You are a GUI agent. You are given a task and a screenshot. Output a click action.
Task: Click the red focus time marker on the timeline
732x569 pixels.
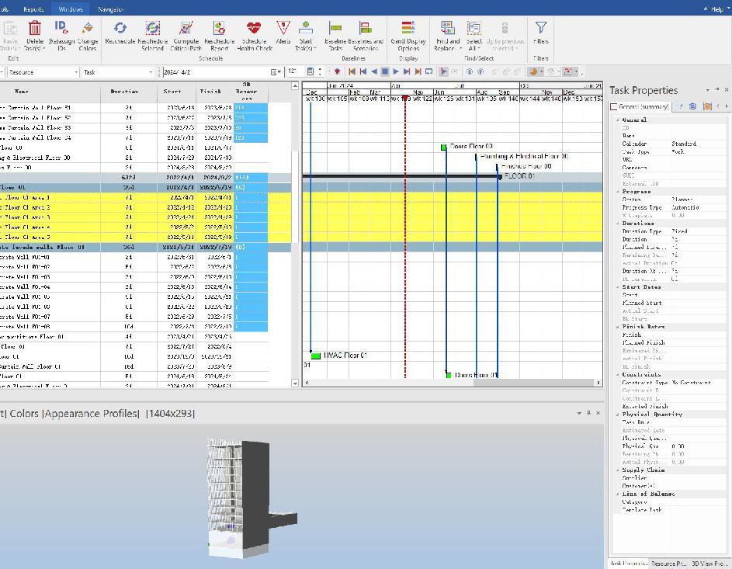pos(404,99)
